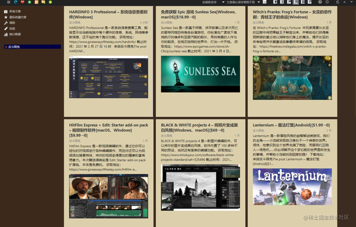Click the Sunless Sea banner image
The width and height of the screenshot is (356, 227).
[x=200, y=74]
